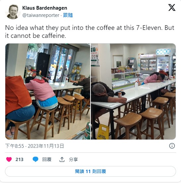This screenshot has width=181, height=183.
Task: Click the blue reply bubble icon
Action: (35, 159)
